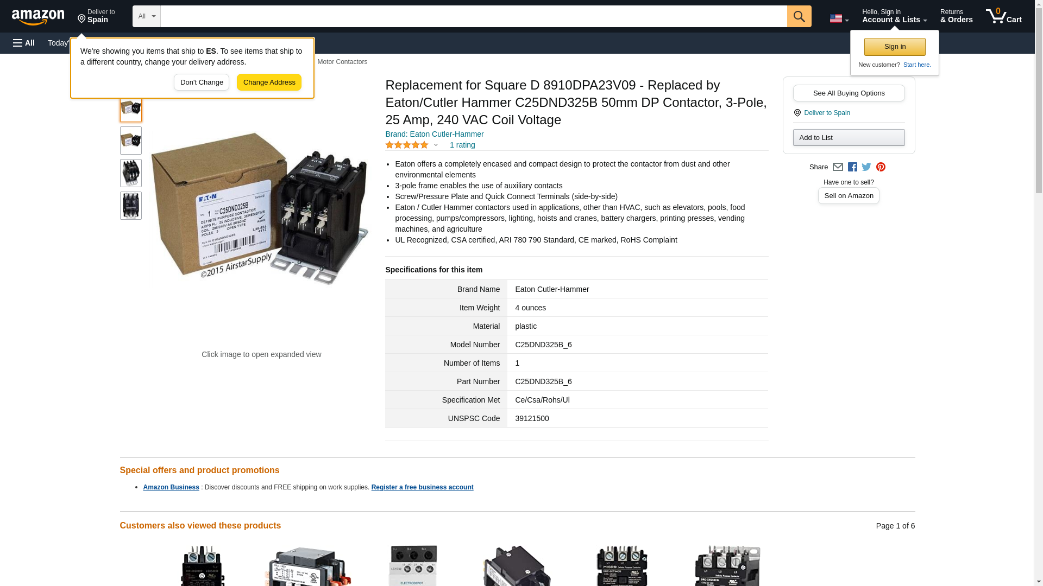1043x586 pixels.
Task: Click Register a free business account
Action: pyautogui.click(x=422, y=487)
